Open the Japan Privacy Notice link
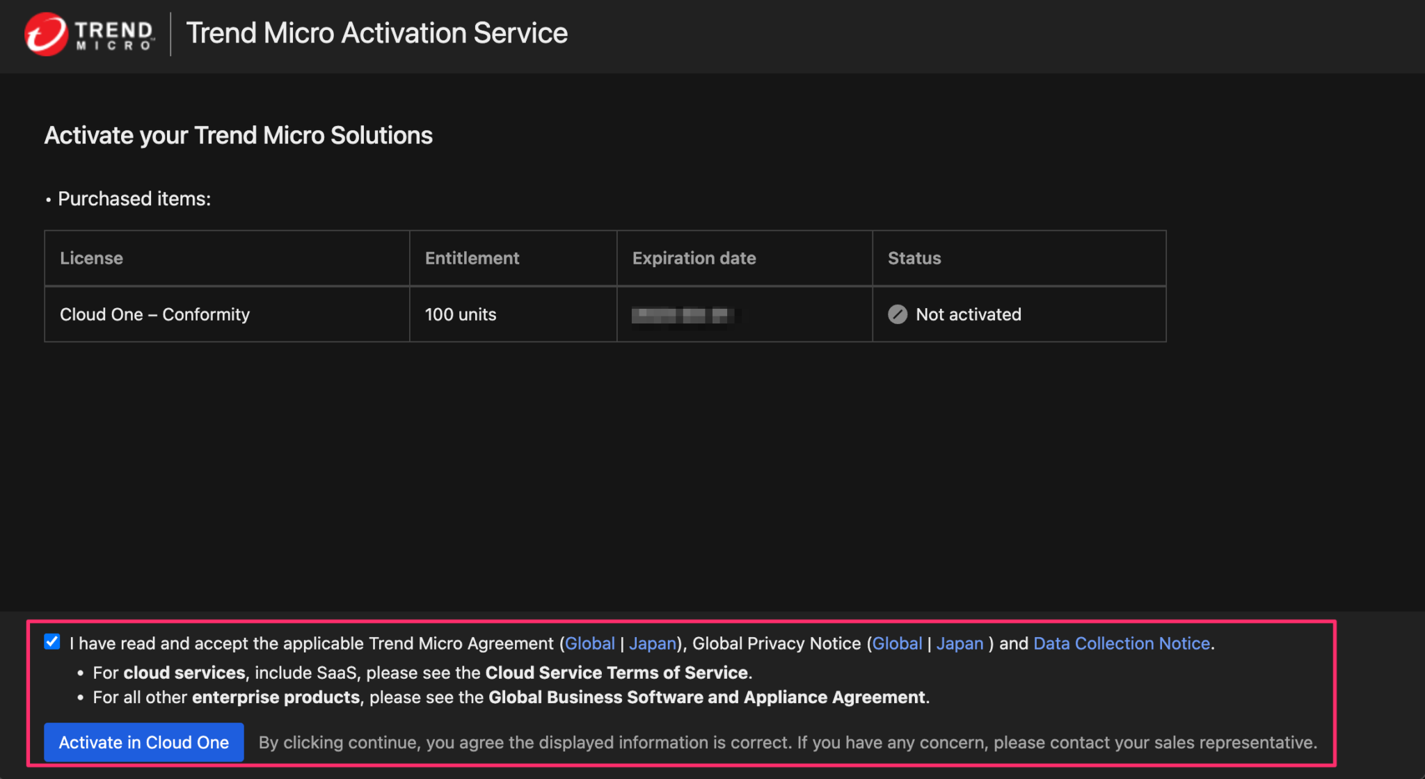The width and height of the screenshot is (1425, 779). pos(960,643)
